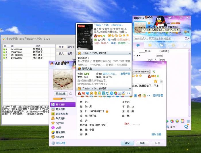Switch to the QZone star tab in QQ2012
The height and width of the screenshot is (153, 201).
tap(150, 45)
